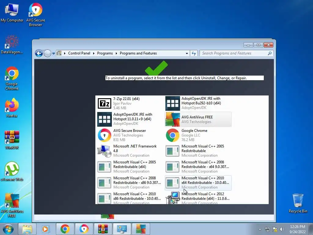313x235 pixels.
Task: Open Windows Explorer from the taskbar
Action: tap(27, 229)
